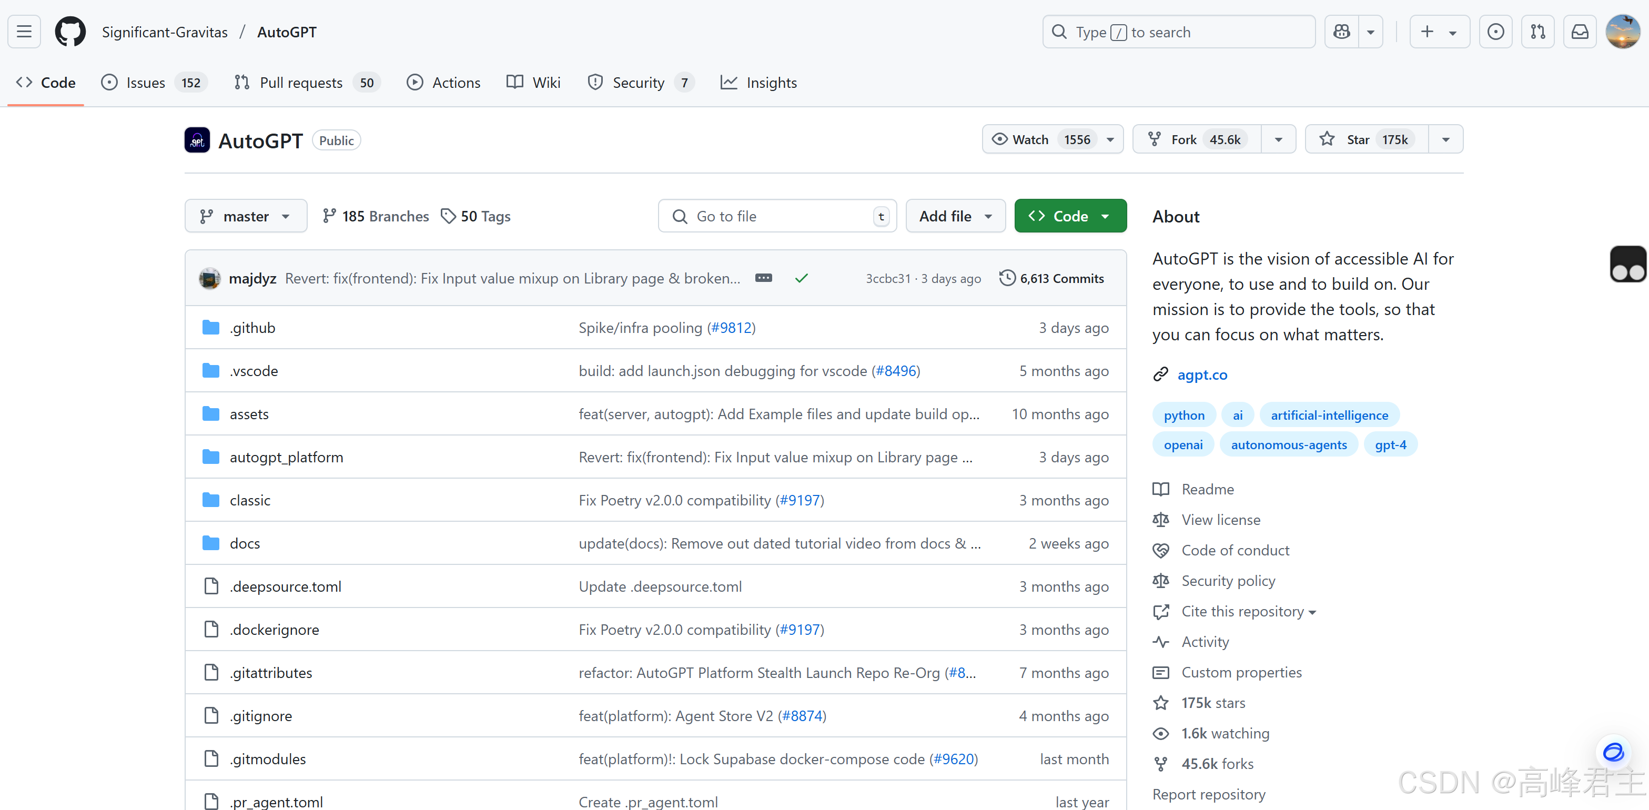1649x810 pixels.
Task: Open the hamburger navigation menu
Action: [24, 32]
